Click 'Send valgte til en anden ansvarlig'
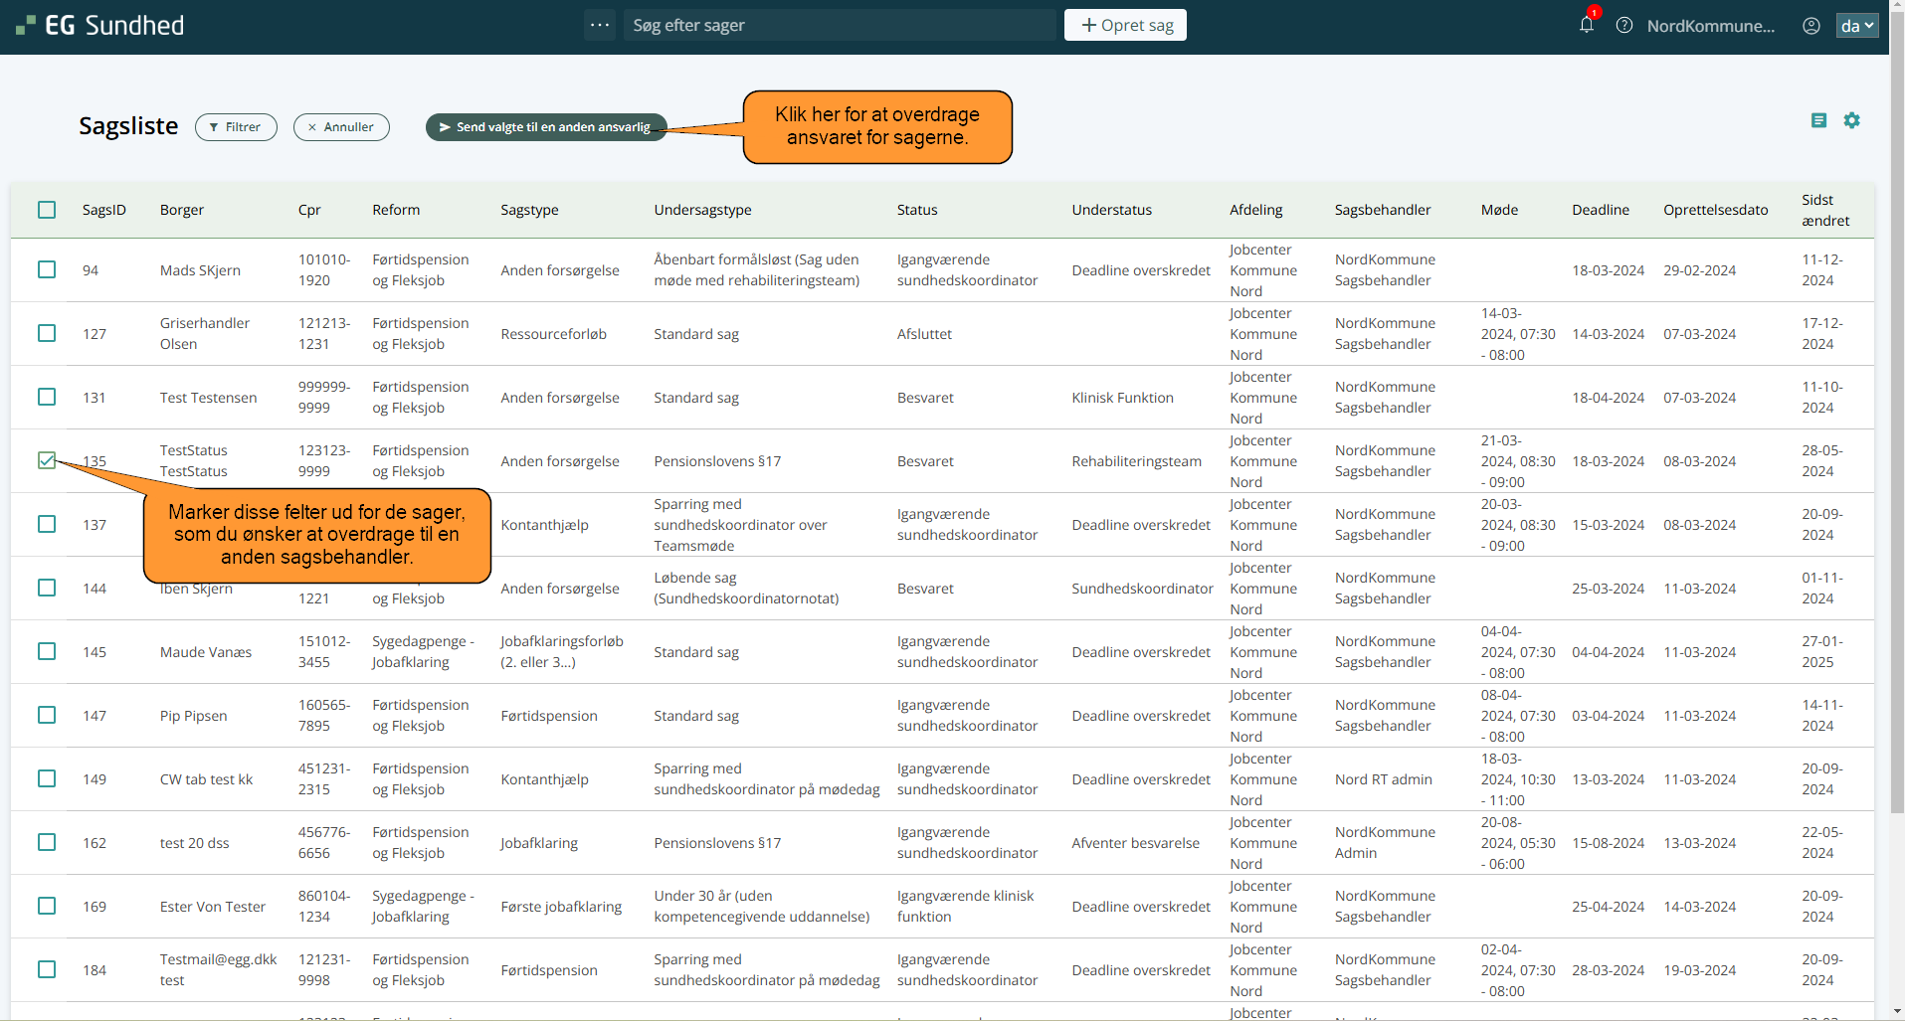 click(x=545, y=127)
